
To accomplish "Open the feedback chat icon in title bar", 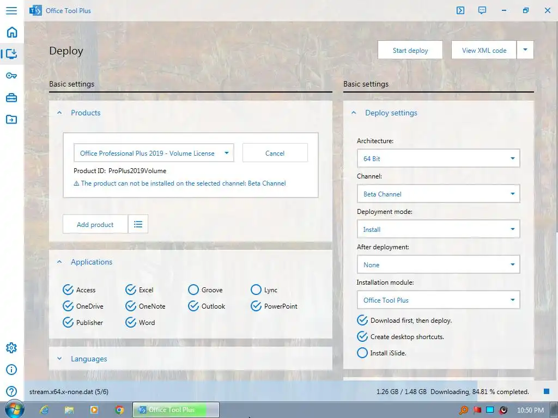I will 482,10.
